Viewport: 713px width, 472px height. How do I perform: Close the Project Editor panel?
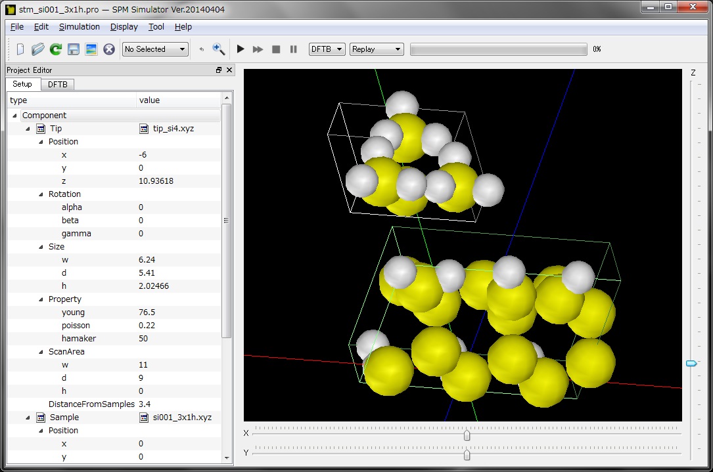229,70
